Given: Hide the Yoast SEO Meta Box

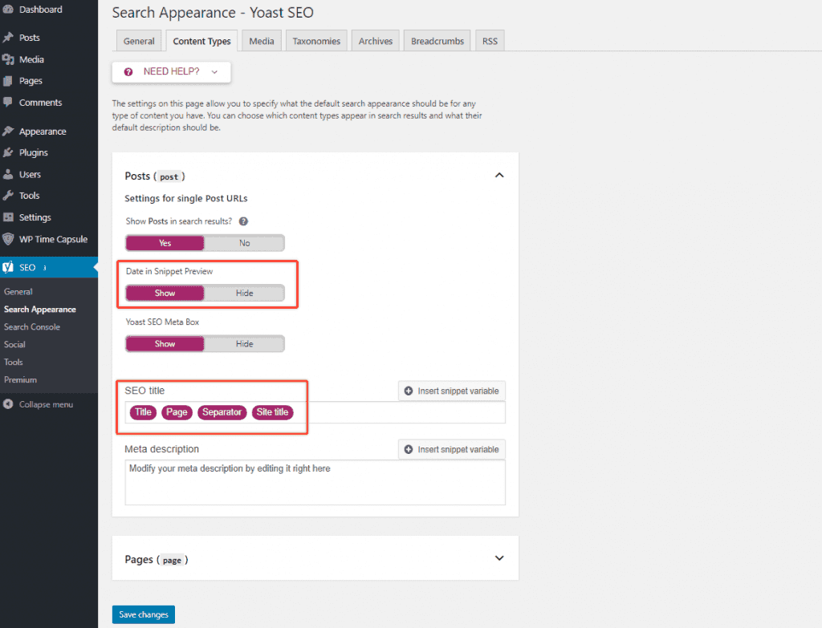Looking at the screenshot, I should 244,344.
